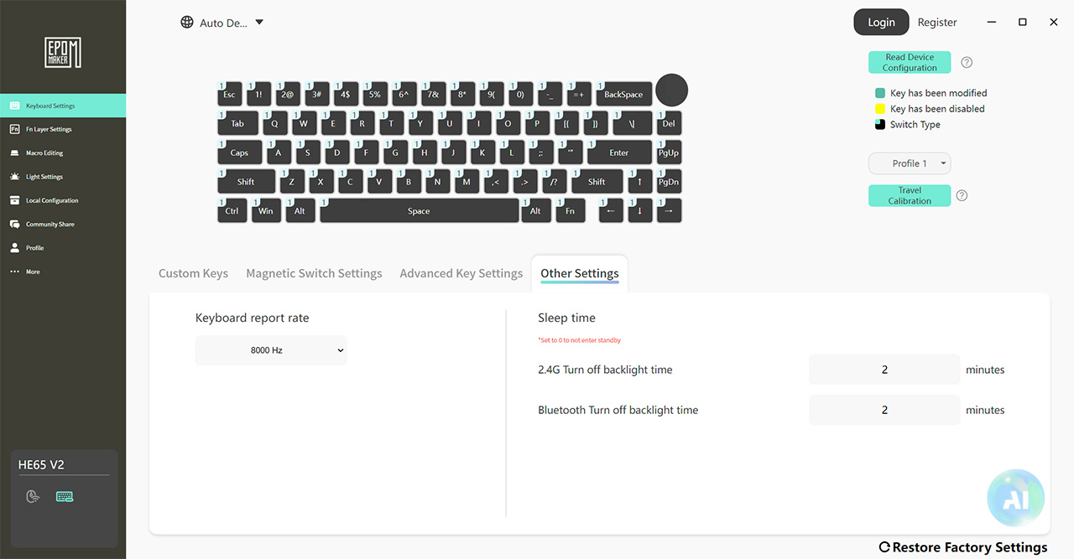Expand the Keyboard report rate dropdown

(x=271, y=350)
